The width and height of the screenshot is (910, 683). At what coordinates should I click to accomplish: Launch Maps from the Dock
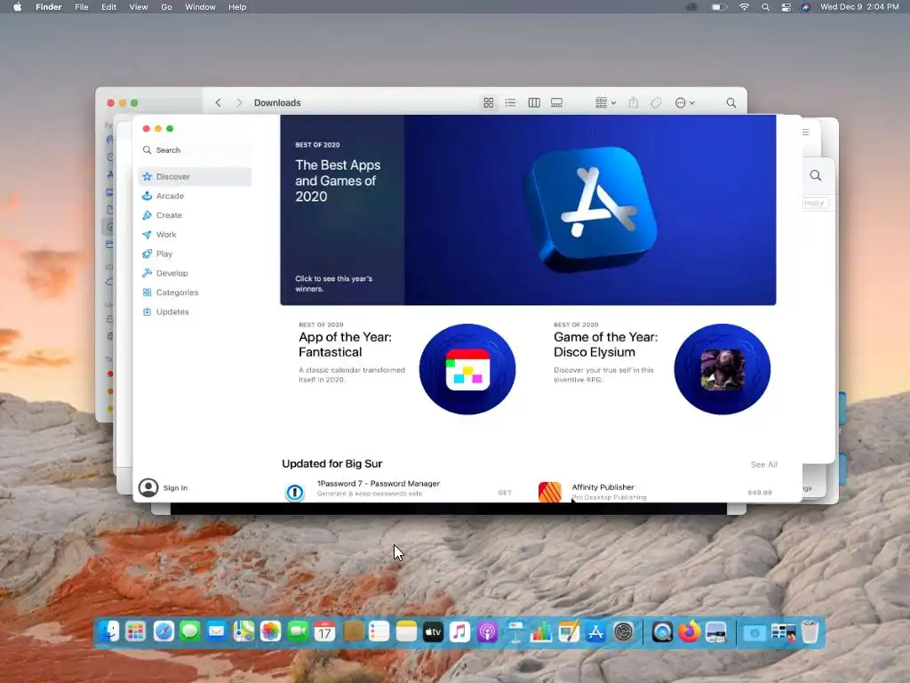[243, 632]
